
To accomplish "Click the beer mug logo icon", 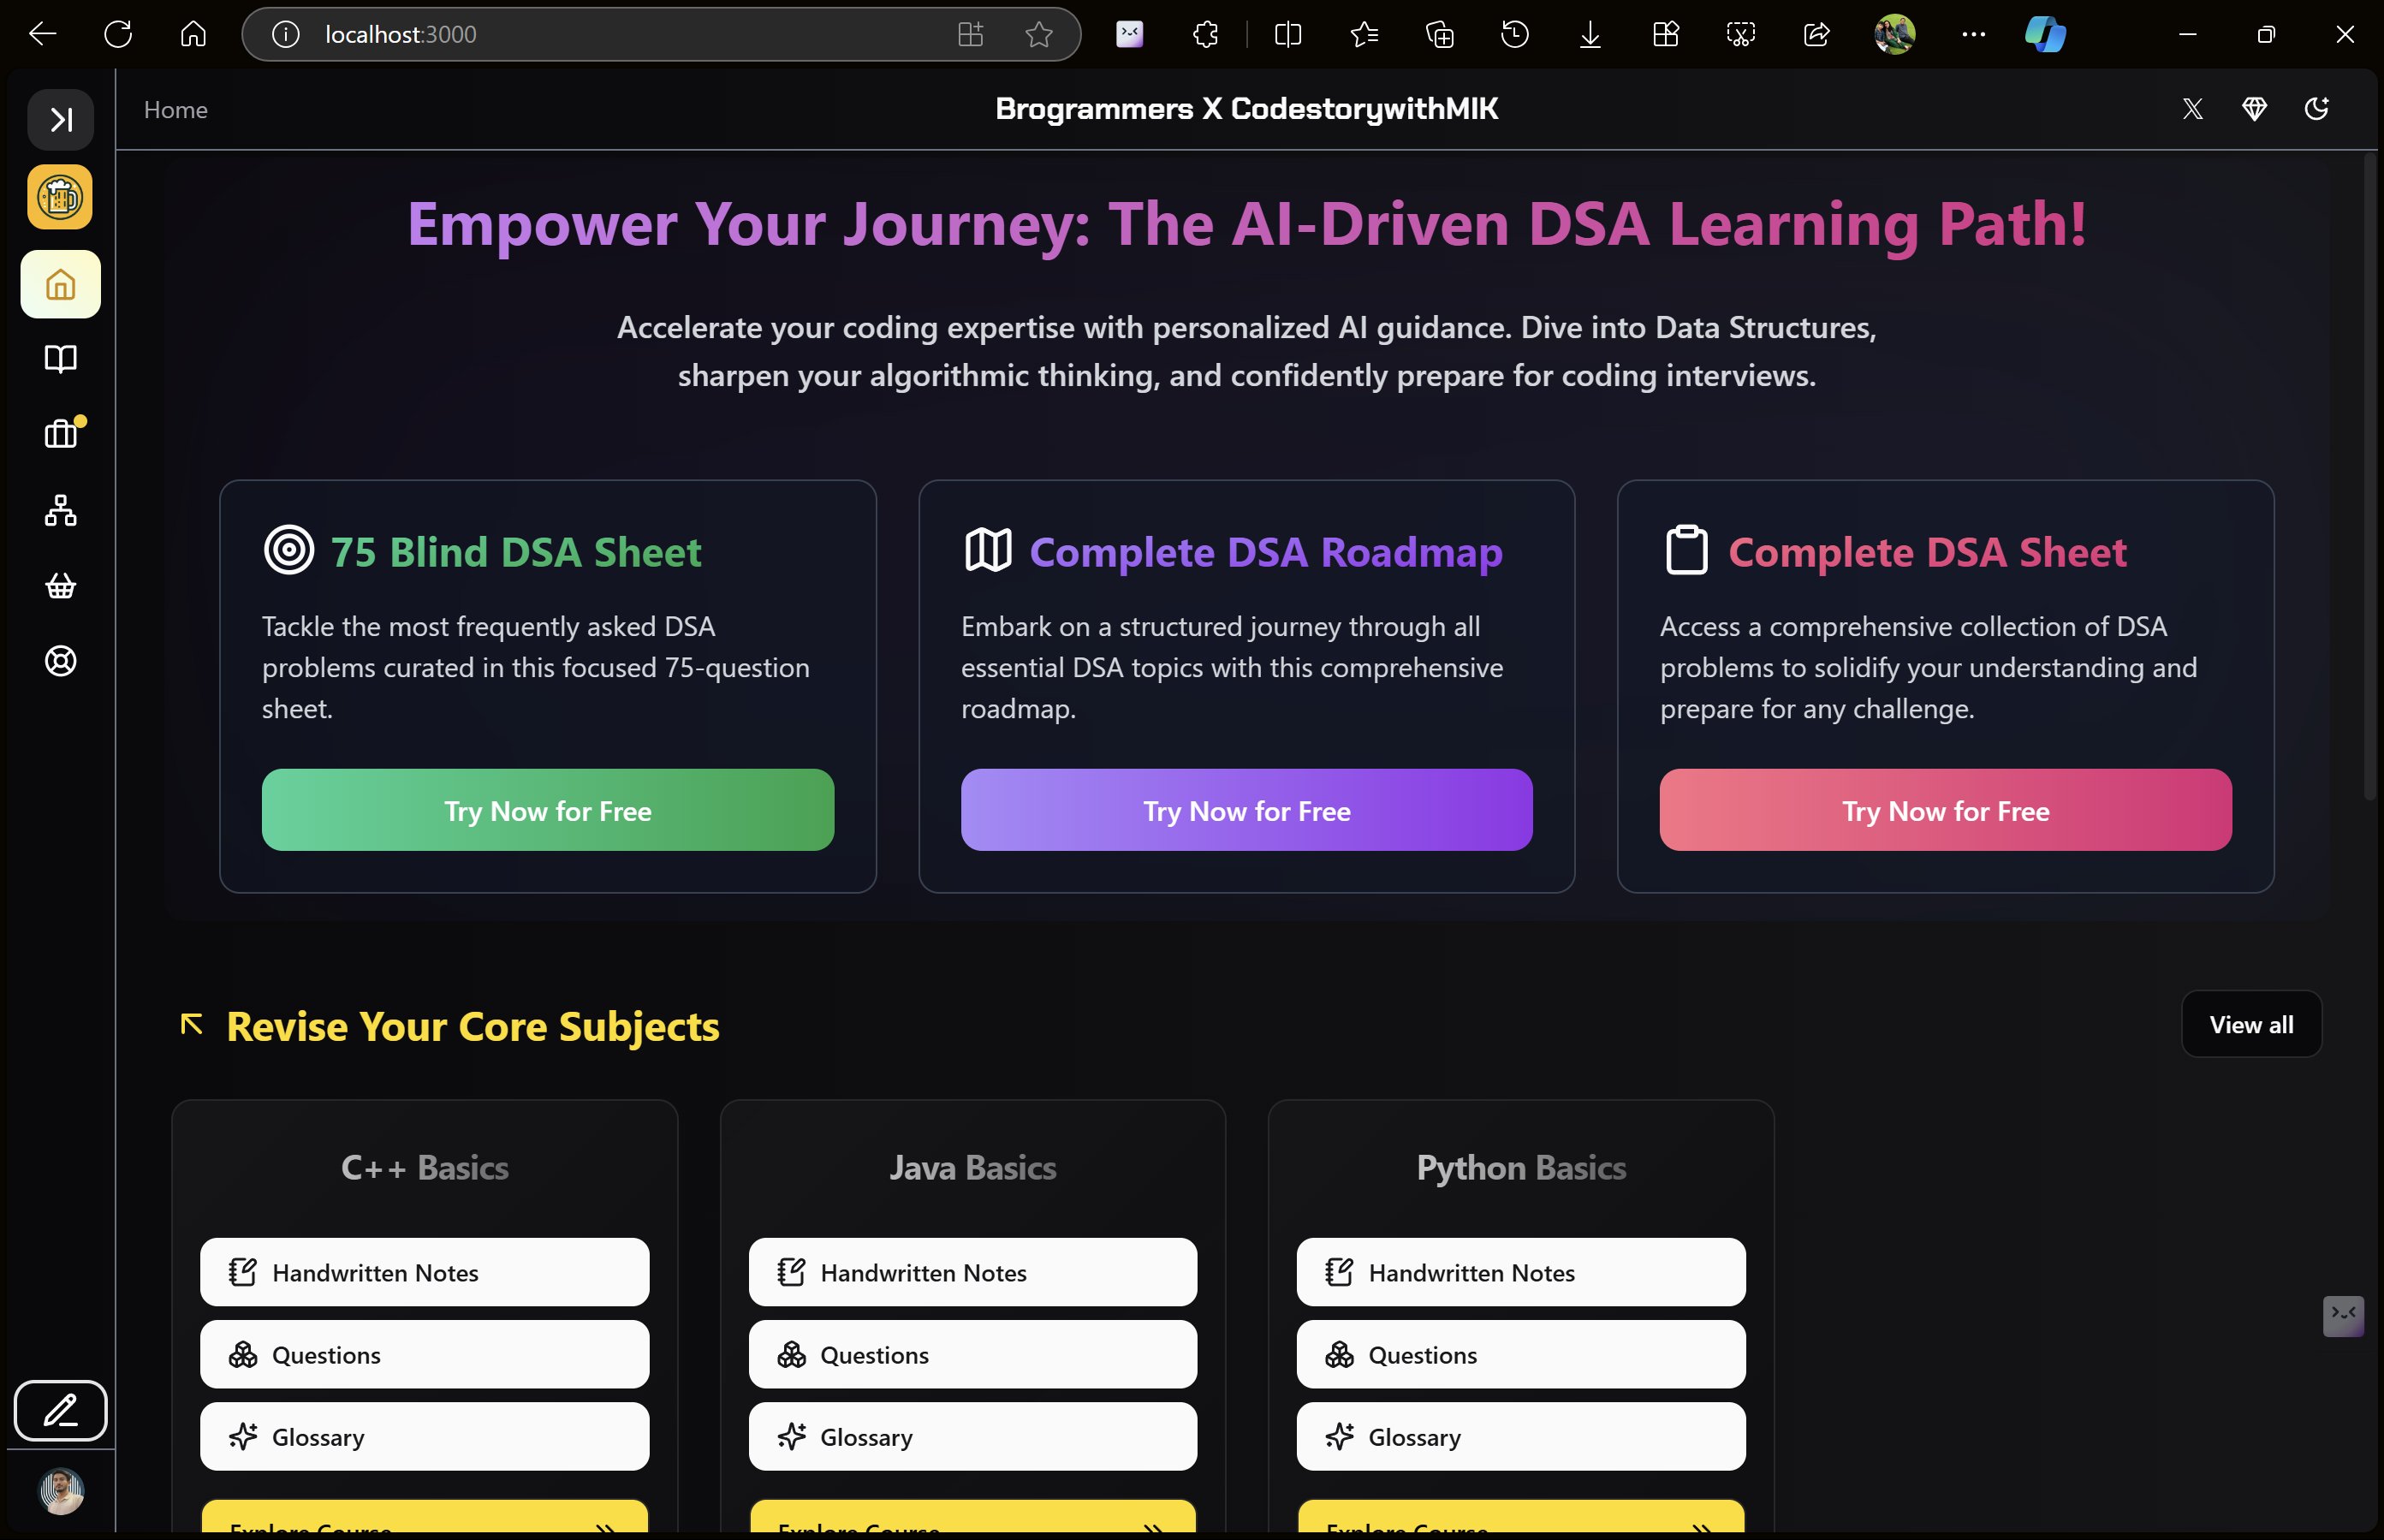I will coord(60,197).
